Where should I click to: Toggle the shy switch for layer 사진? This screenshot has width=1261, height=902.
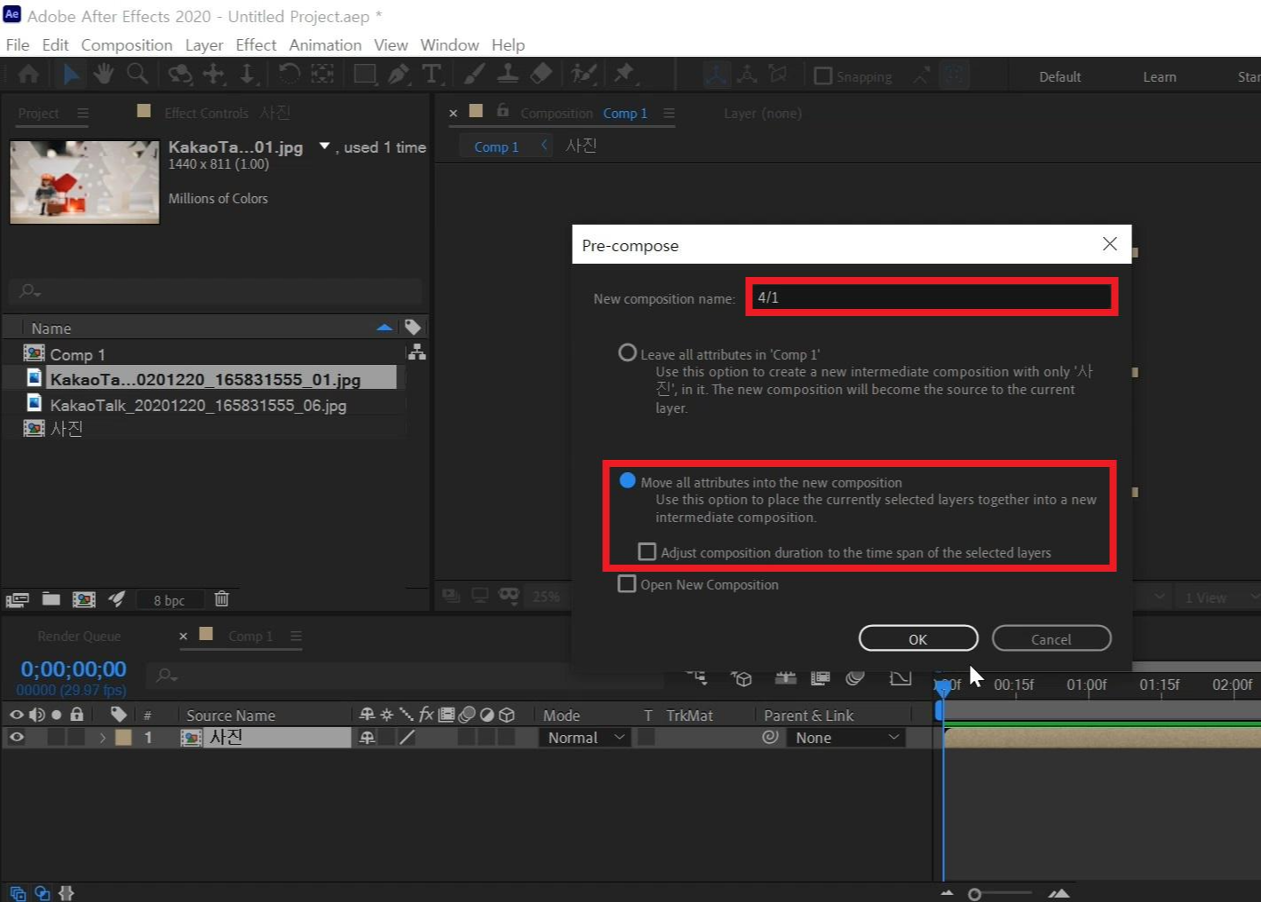(367, 737)
